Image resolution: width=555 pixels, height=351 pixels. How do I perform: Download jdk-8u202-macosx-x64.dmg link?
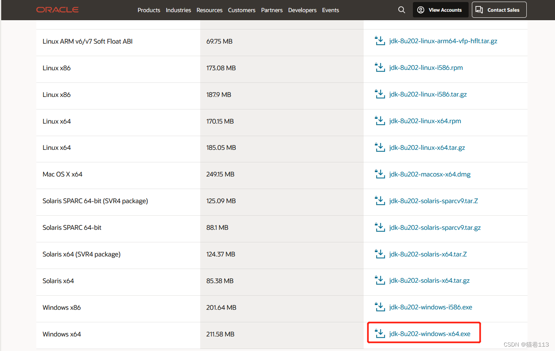[x=430, y=174]
